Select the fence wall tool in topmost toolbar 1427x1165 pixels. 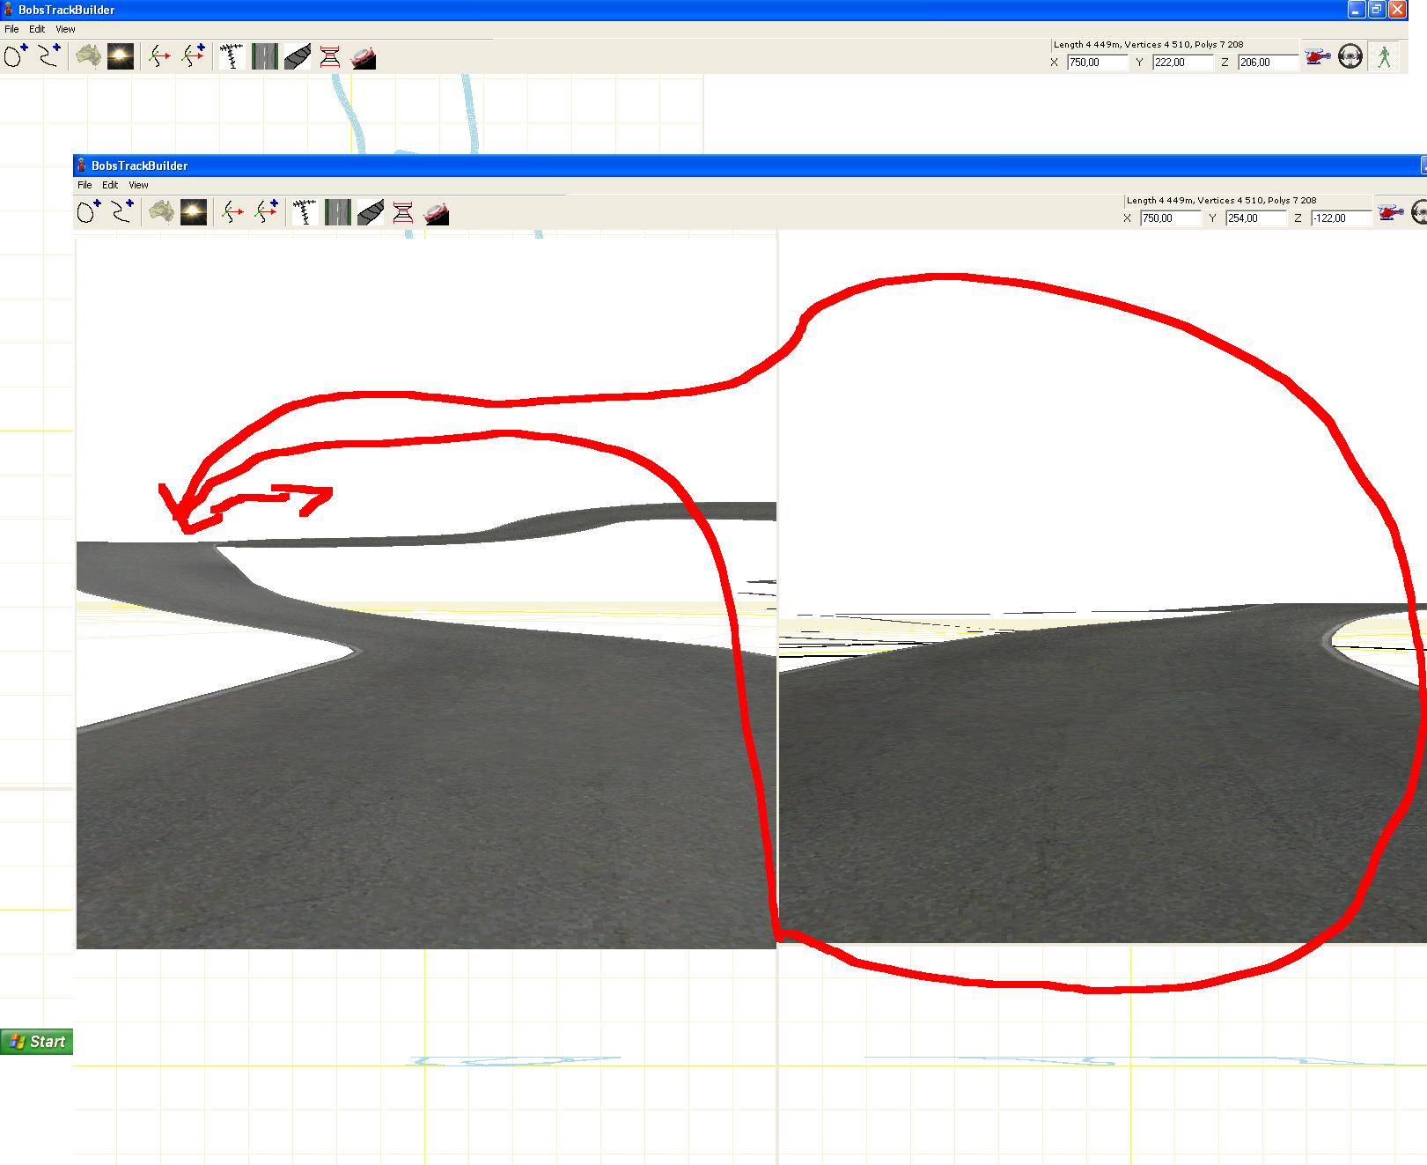pos(232,57)
